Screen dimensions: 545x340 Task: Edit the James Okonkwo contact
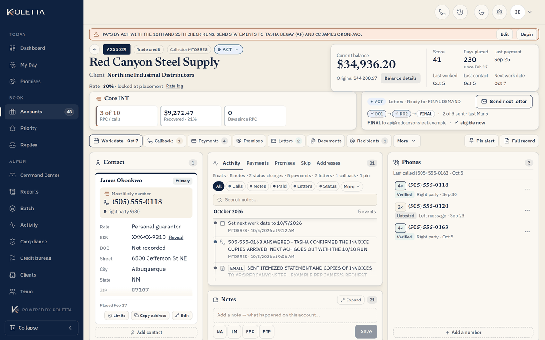tap(182, 316)
